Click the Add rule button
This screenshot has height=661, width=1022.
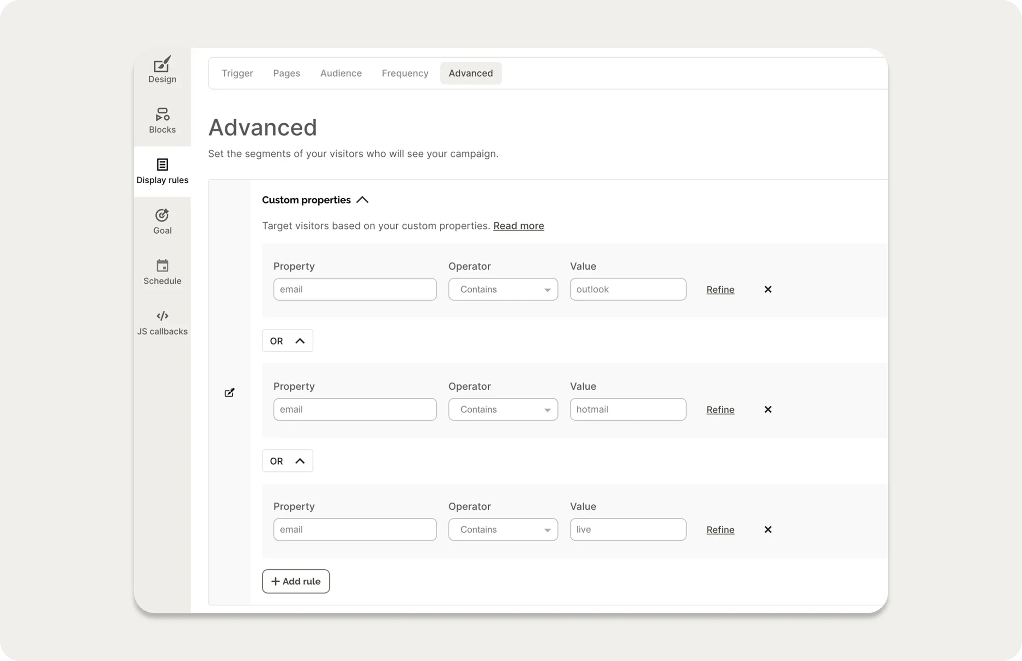pos(296,581)
